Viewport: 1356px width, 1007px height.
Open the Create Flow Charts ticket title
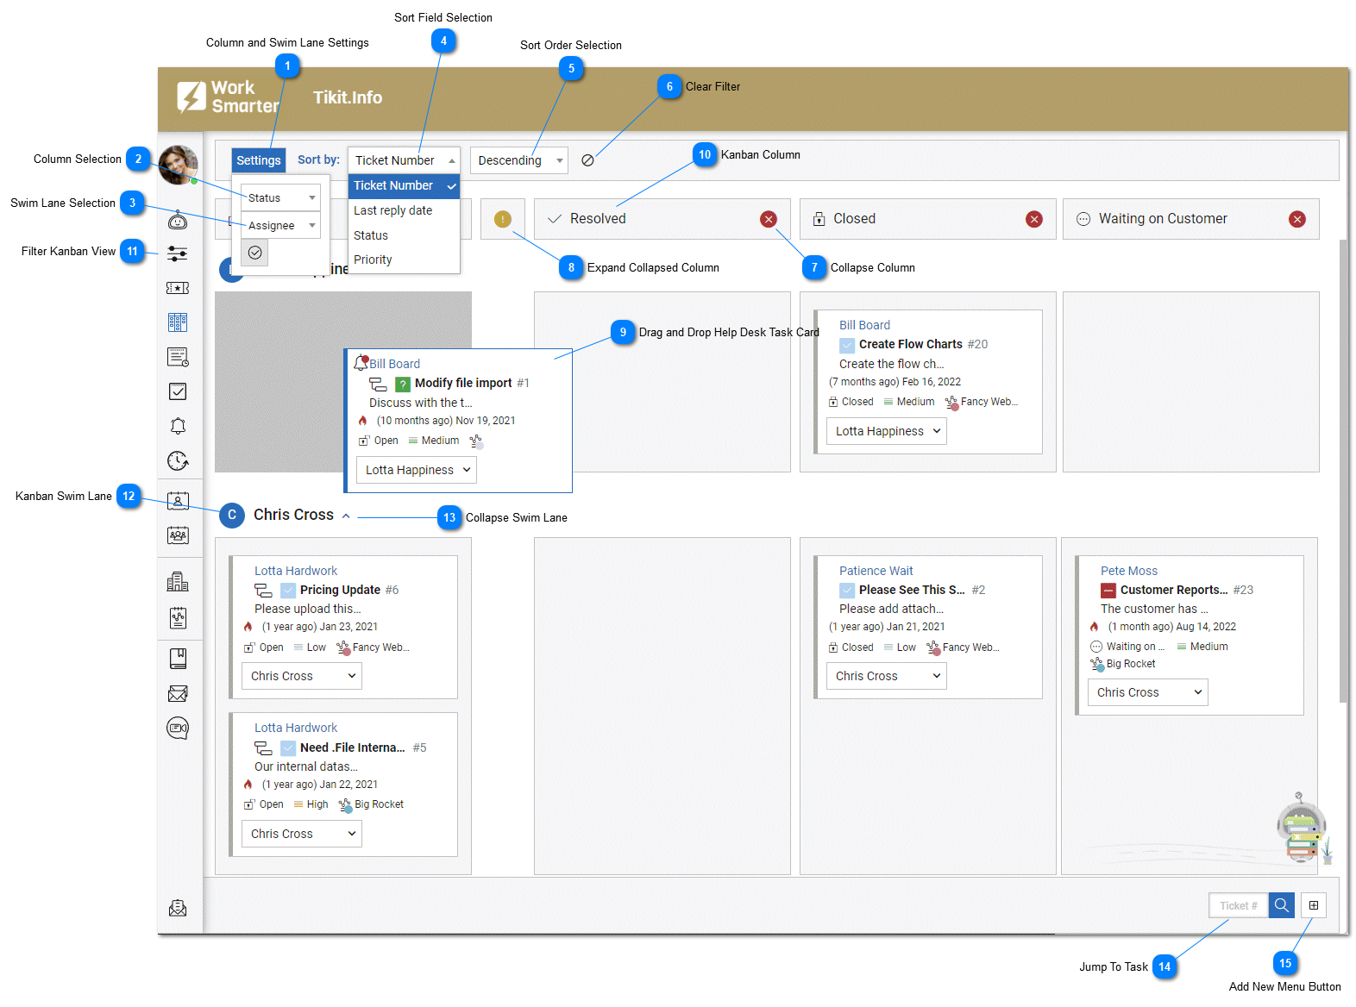[x=910, y=344]
